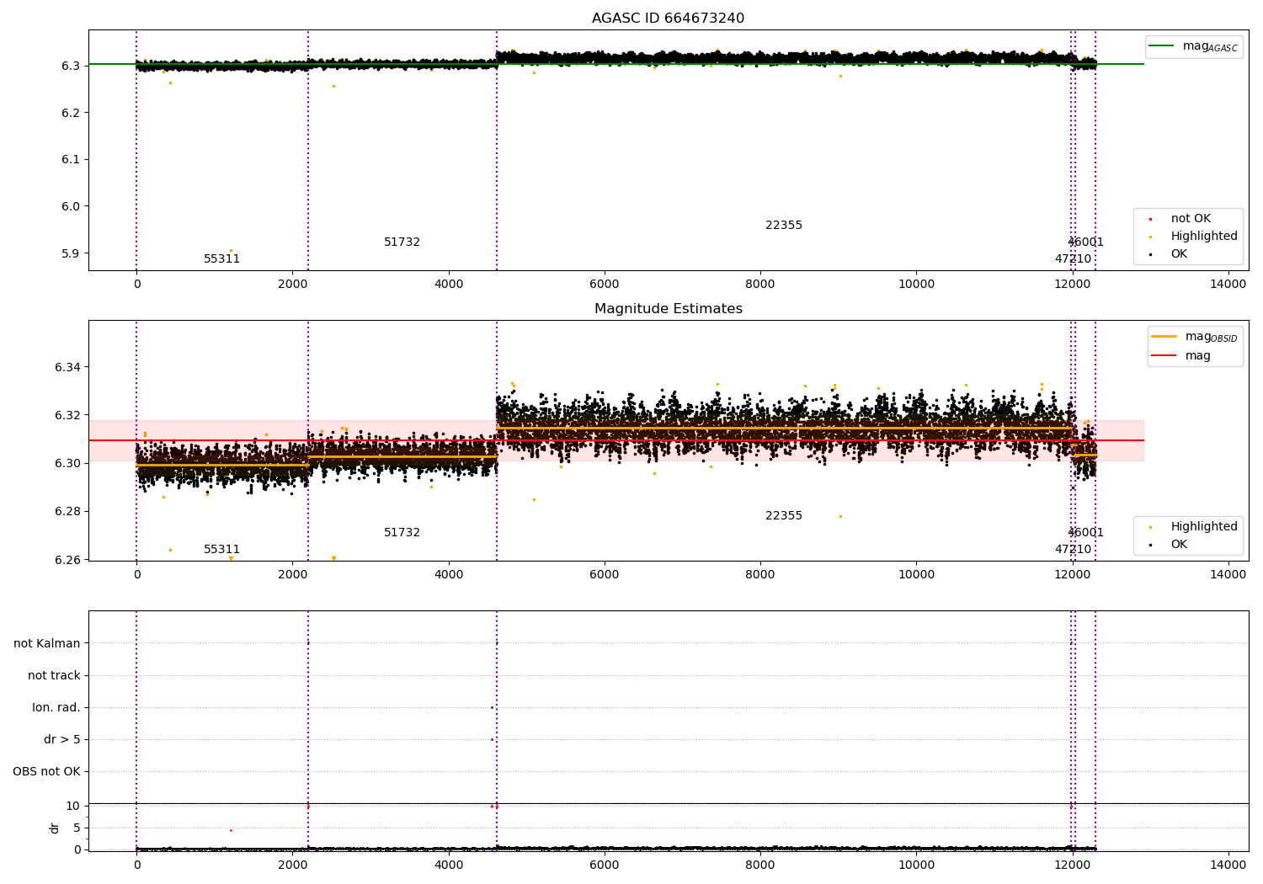Click obsid label 51732 in Magnitude Estimates plot
Image resolution: width=1263 pixels, height=884 pixels.
402,533
